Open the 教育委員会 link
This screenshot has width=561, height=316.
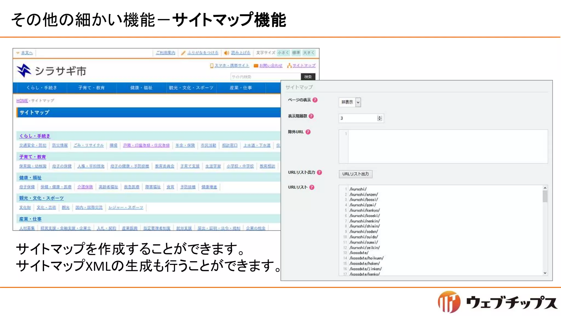[165, 166]
